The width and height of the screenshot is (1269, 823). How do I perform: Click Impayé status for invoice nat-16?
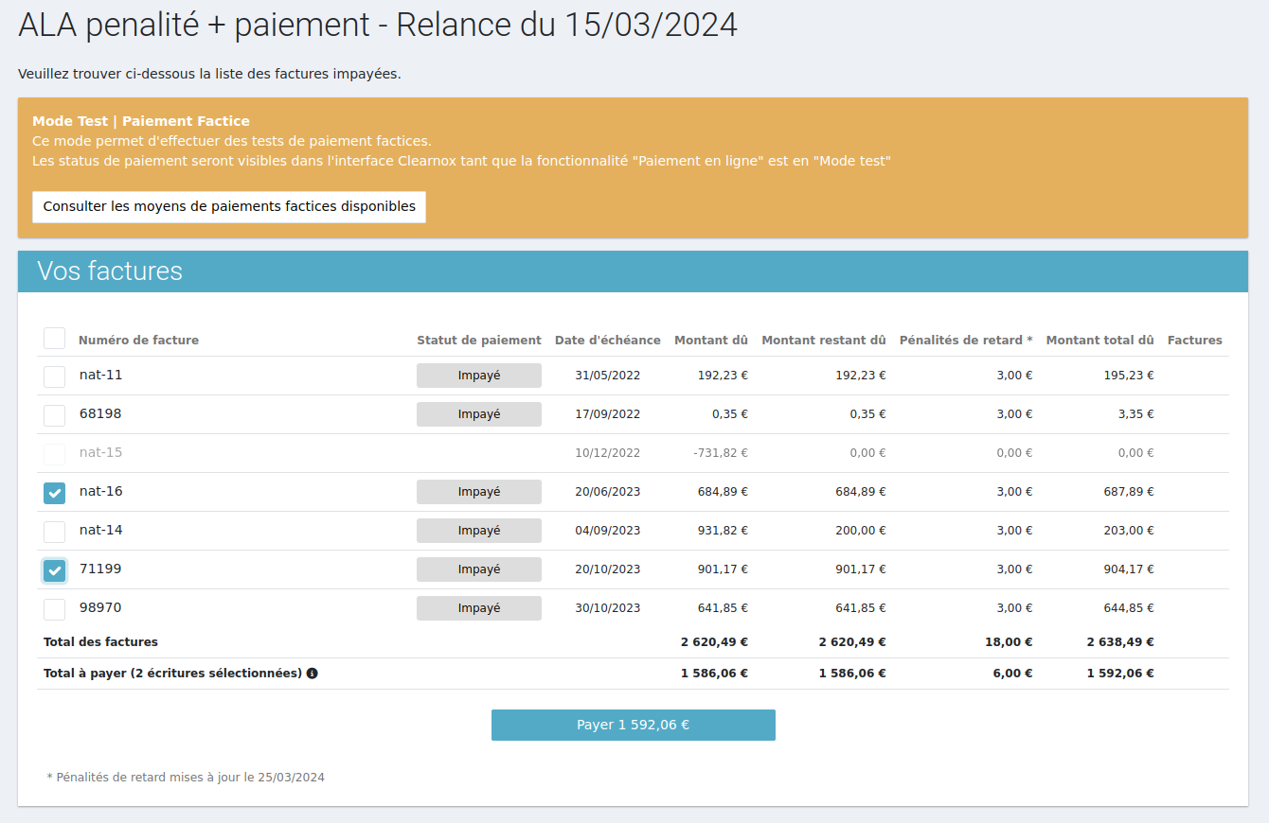(479, 492)
